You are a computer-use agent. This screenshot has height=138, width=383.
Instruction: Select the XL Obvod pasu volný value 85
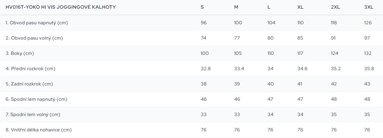300,38
